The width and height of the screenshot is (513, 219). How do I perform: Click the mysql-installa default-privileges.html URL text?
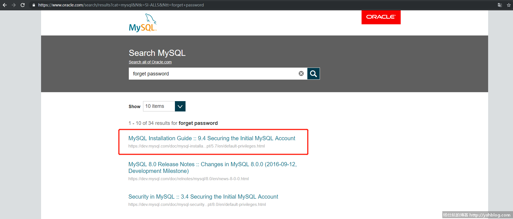196,146
